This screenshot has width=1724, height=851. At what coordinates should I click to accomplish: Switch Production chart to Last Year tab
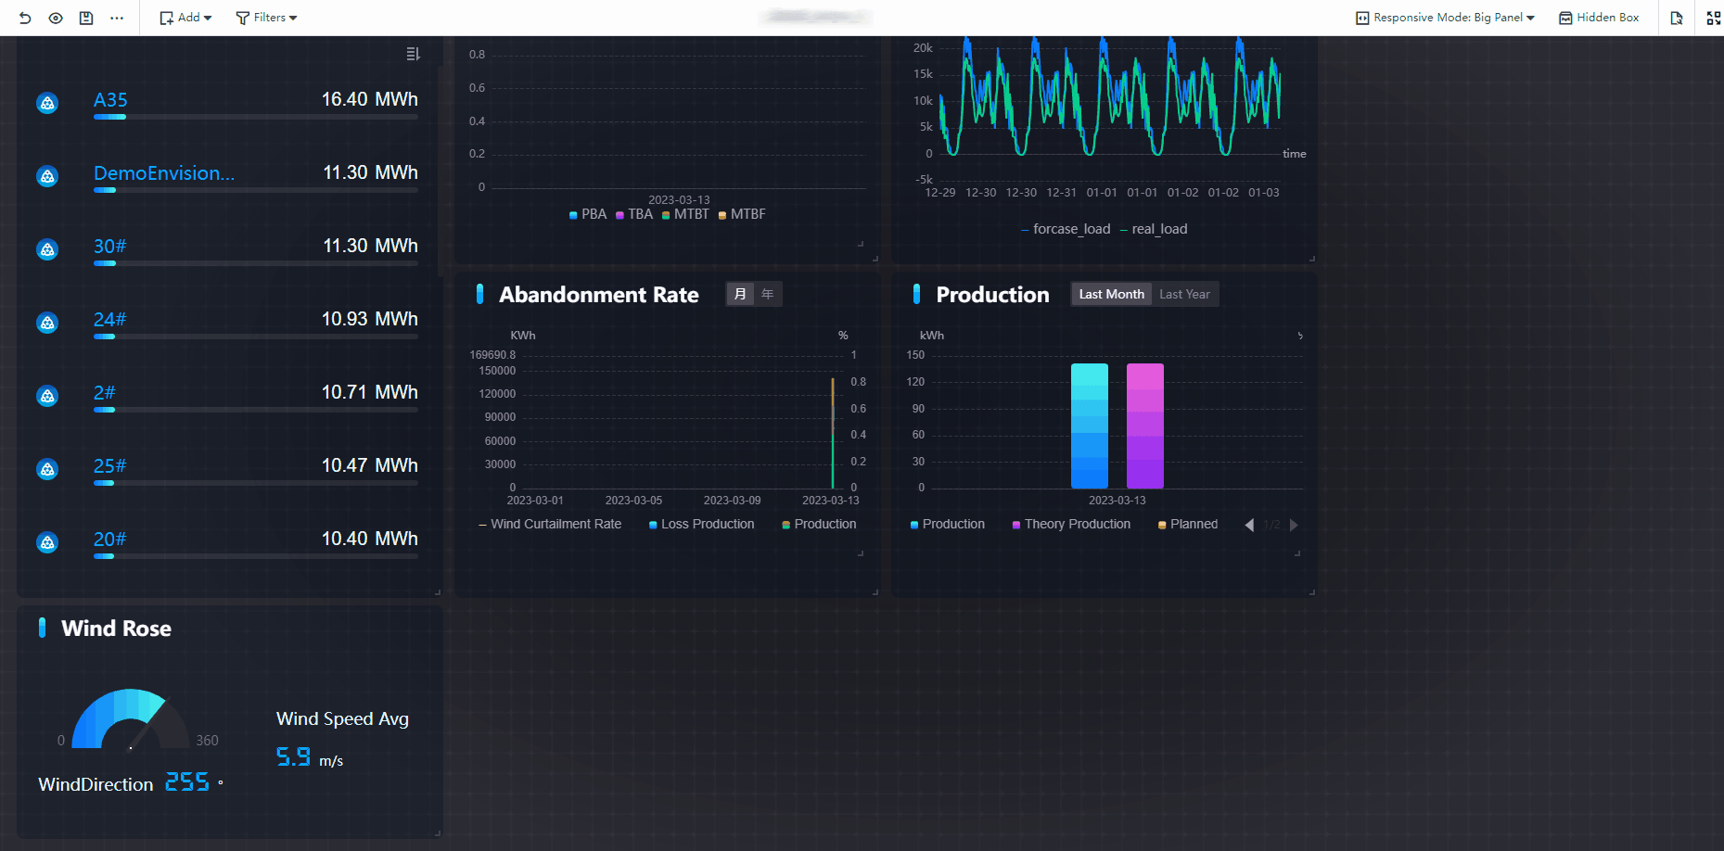(1184, 295)
